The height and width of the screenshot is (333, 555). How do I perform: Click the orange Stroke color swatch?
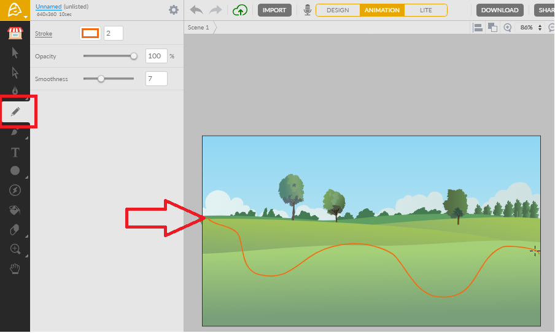click(90, 33)
